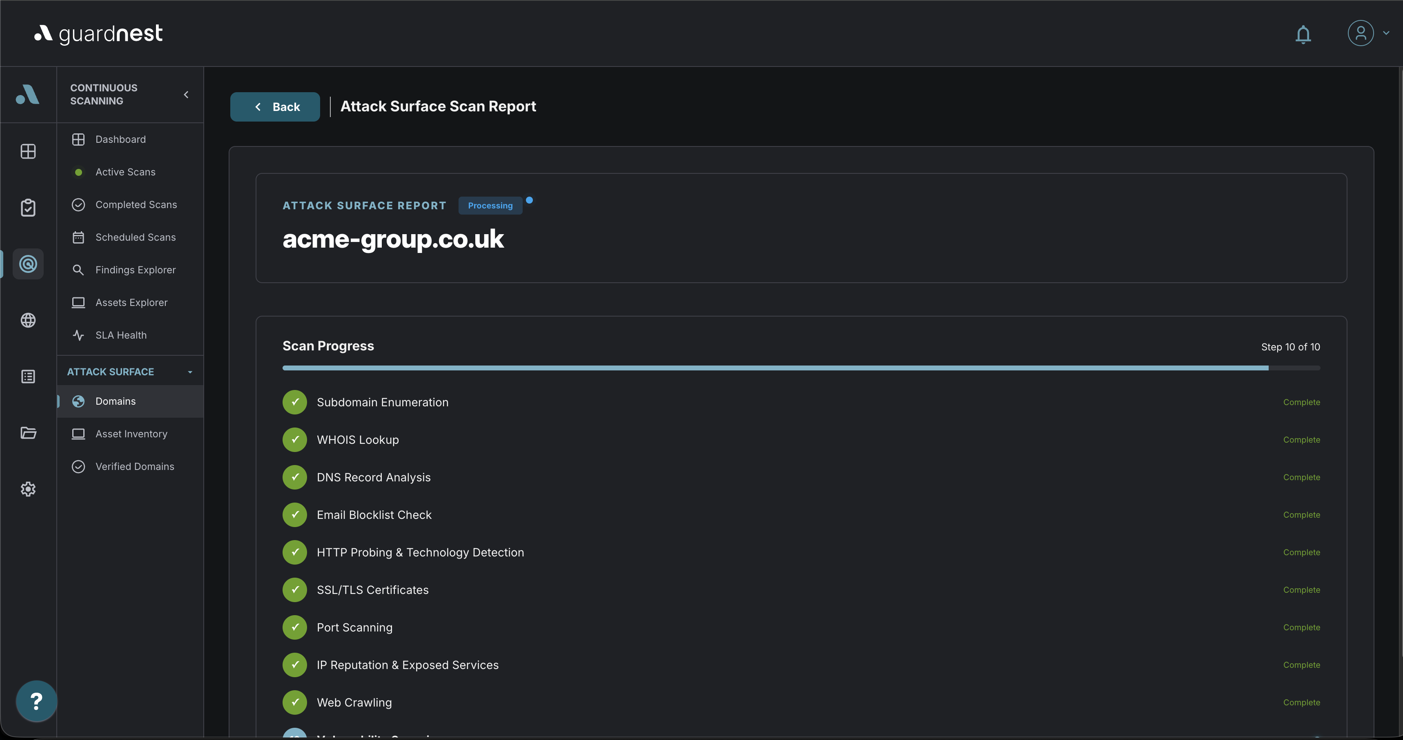This screenshot has width=1403, height=740.
Task: Click the Domains globe icon
Action: [x=78, y=401]
